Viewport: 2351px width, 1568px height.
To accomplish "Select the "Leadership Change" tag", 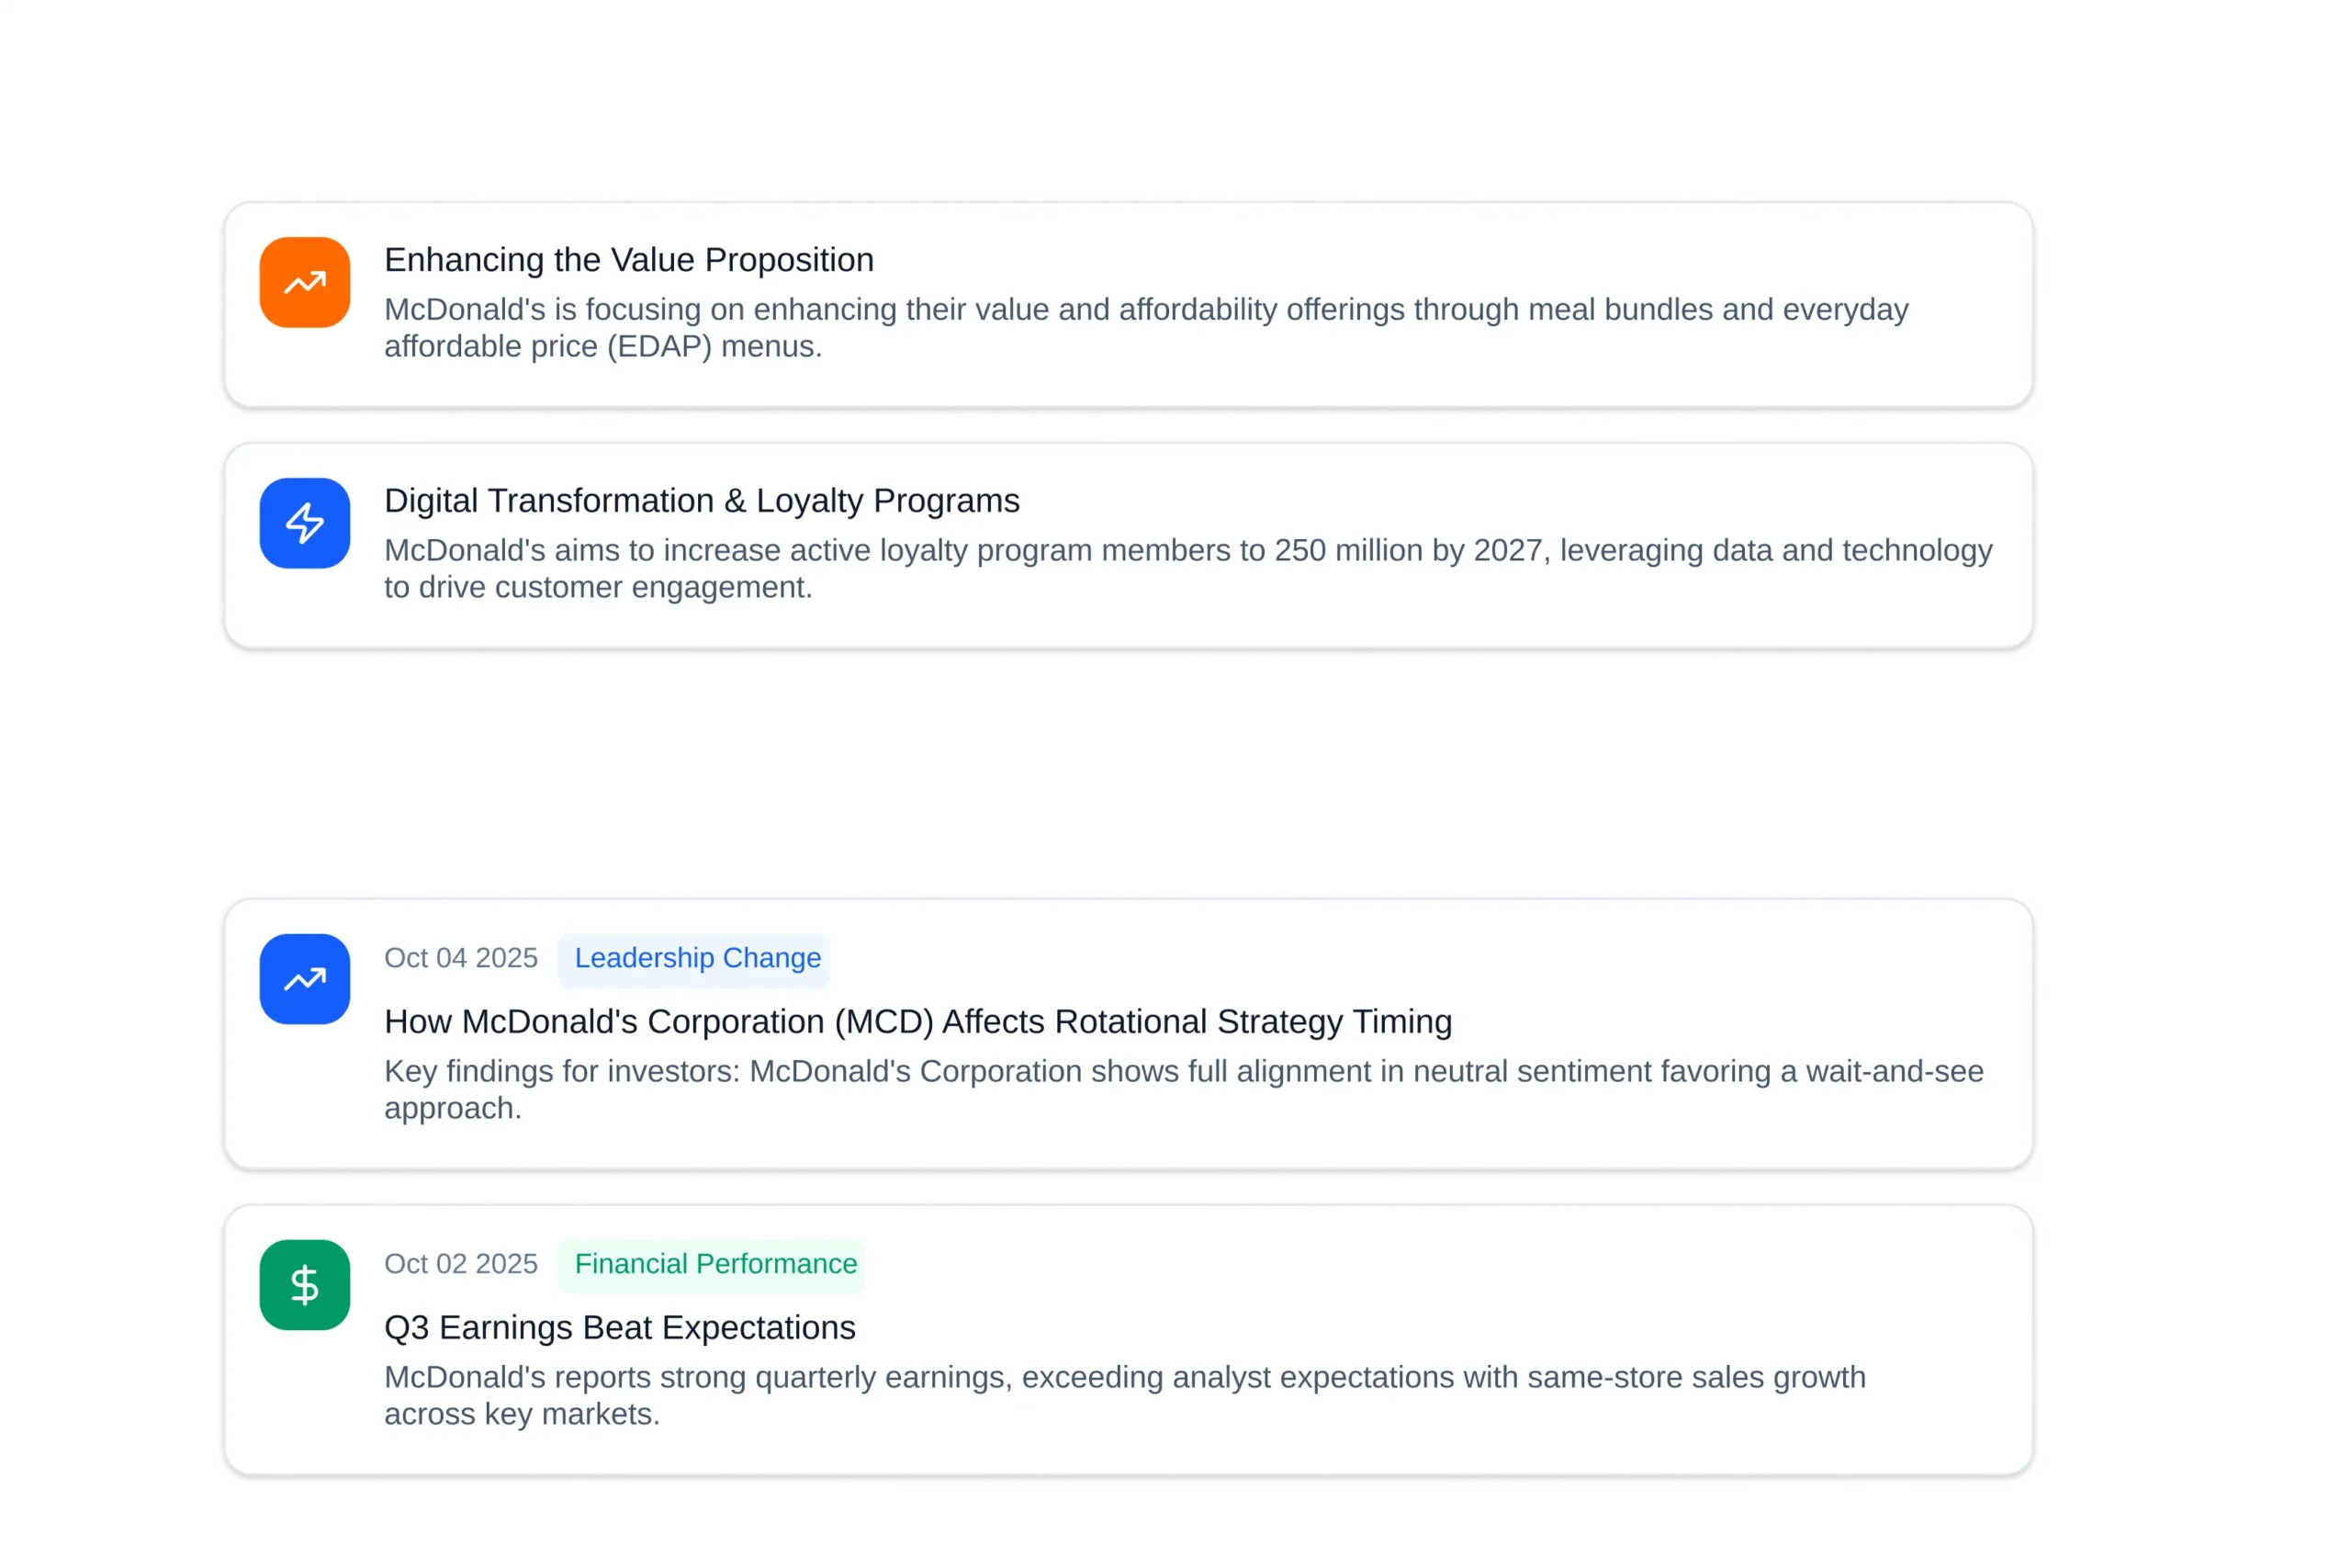I will click(697, 958).
